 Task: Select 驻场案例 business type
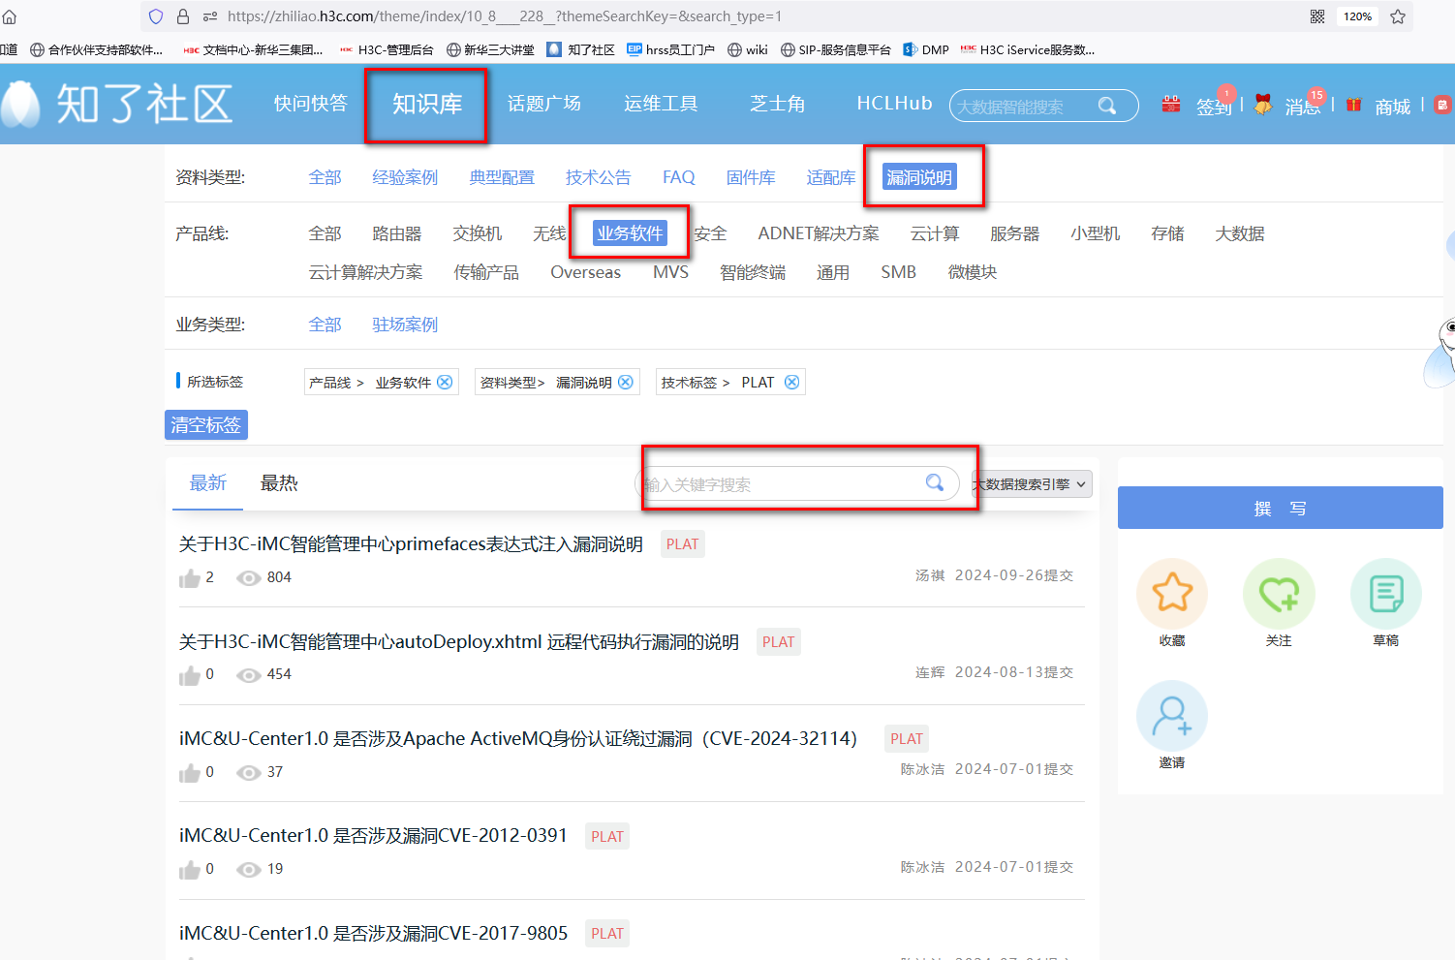pyautogui.click(x=405, y=325)
